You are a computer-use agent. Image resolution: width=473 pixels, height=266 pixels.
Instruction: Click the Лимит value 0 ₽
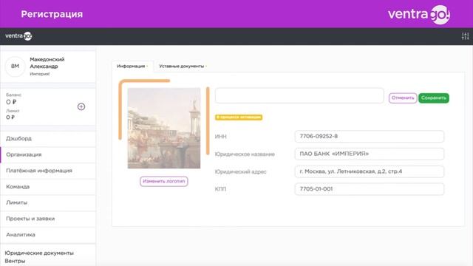[10, 117]
